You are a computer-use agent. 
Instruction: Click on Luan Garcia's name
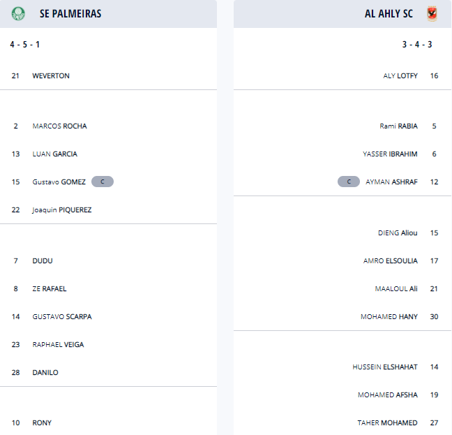pyautogui.click(x=54, y=154)
